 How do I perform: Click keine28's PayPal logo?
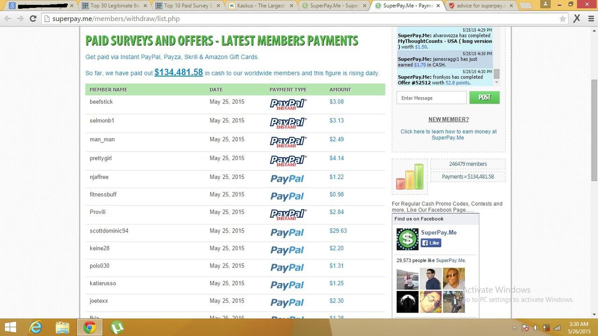(x=287, y=250)
